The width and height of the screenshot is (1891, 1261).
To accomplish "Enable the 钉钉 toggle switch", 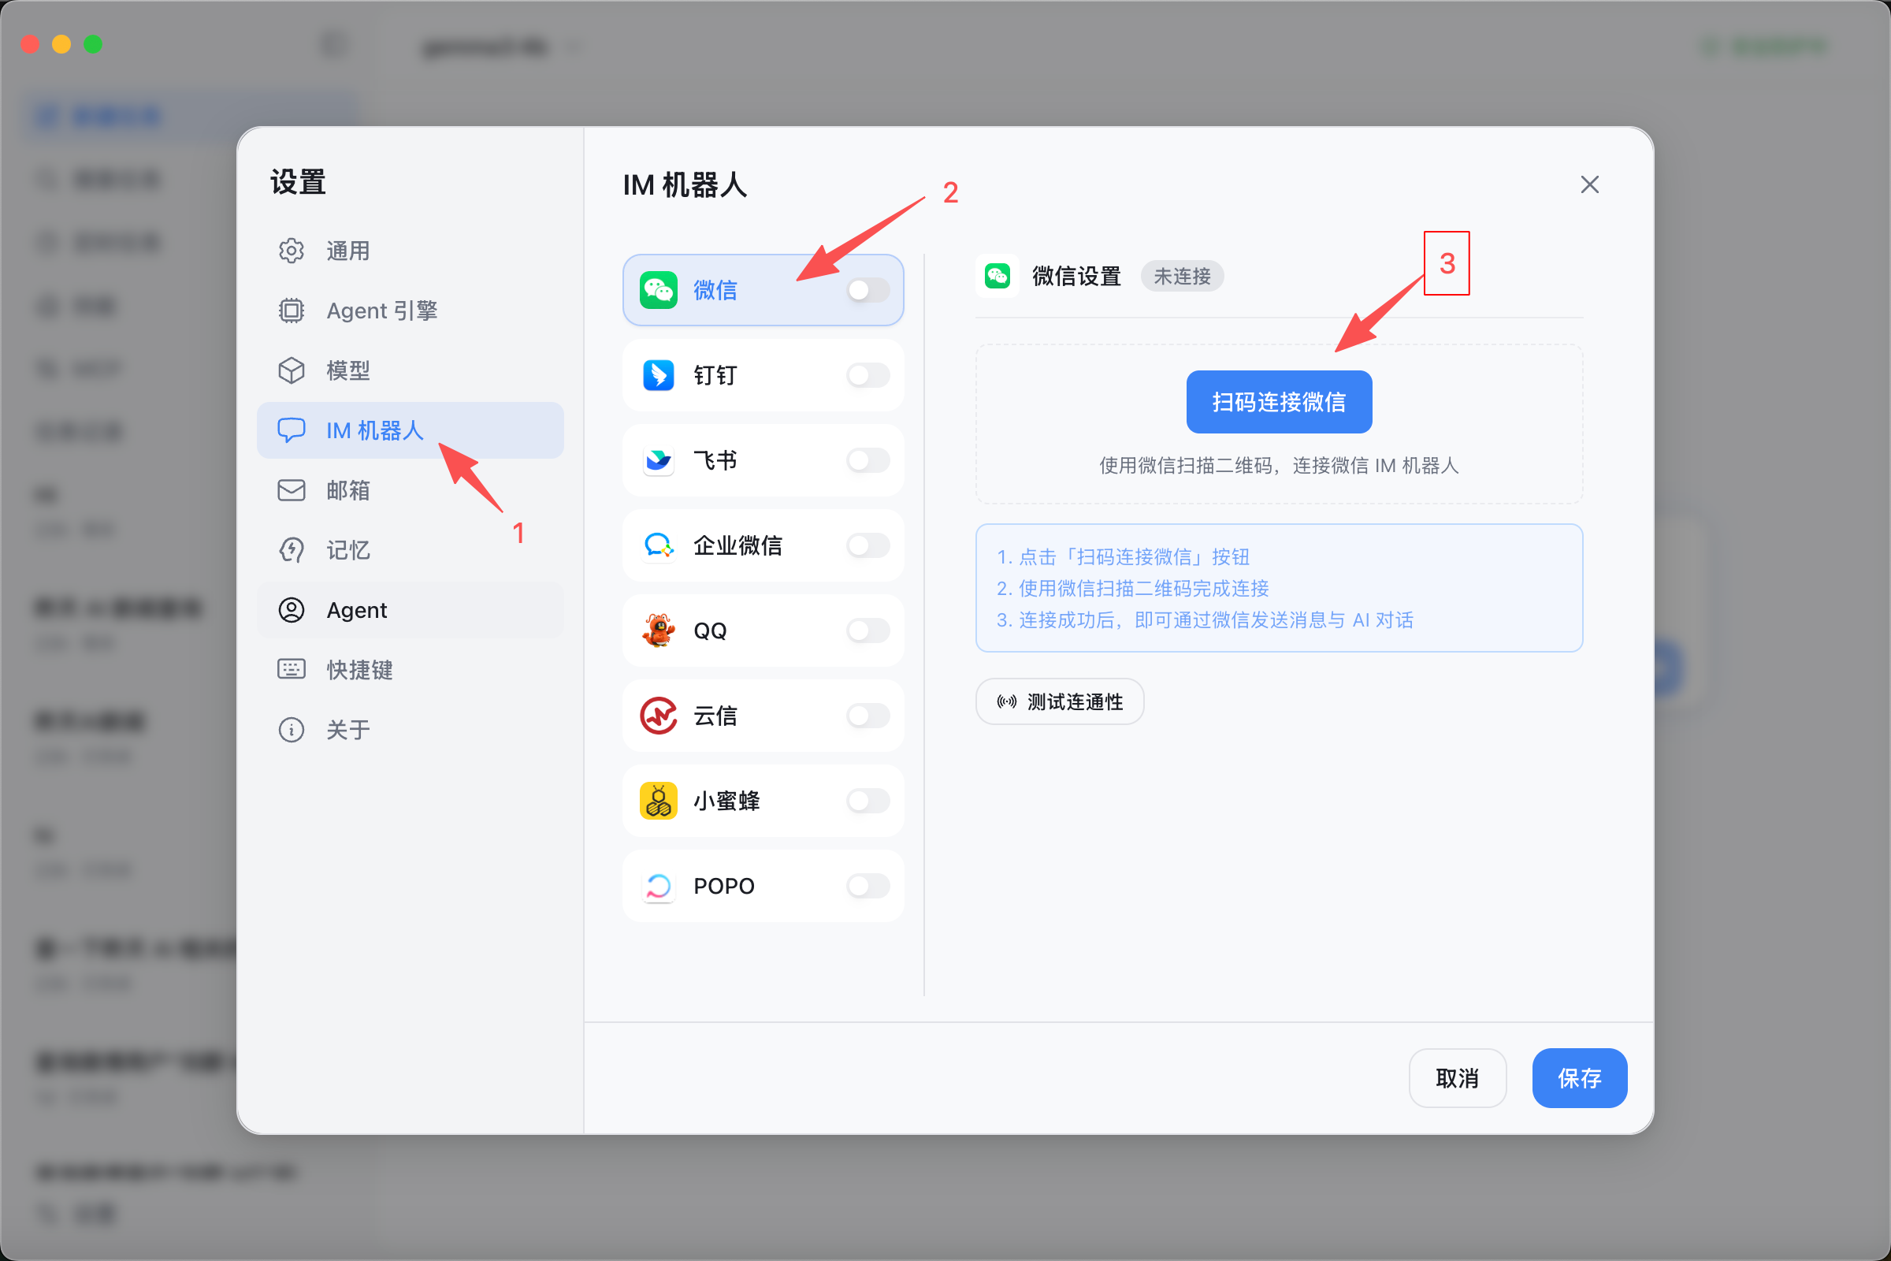I will click(x=867, y=376).
